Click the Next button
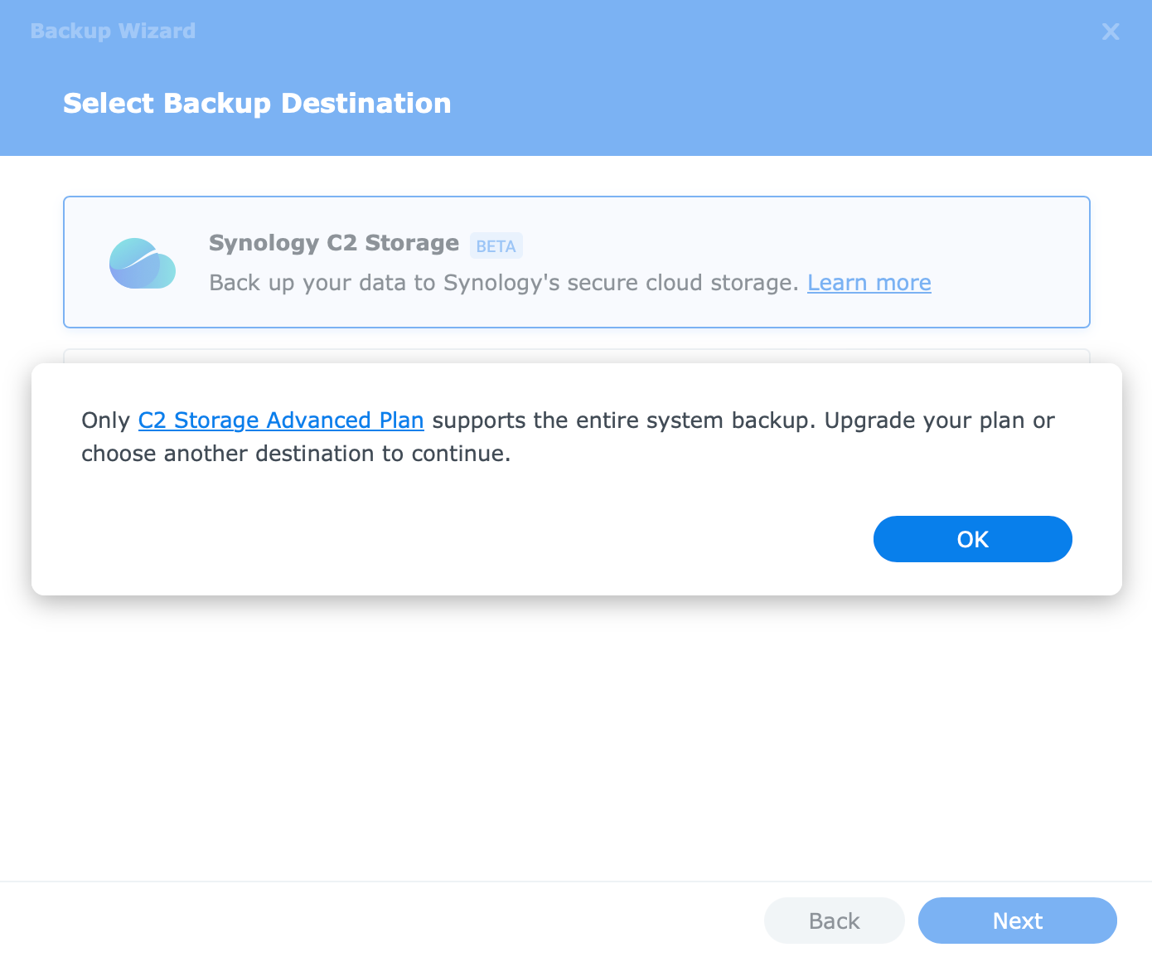 (1017, 921)
